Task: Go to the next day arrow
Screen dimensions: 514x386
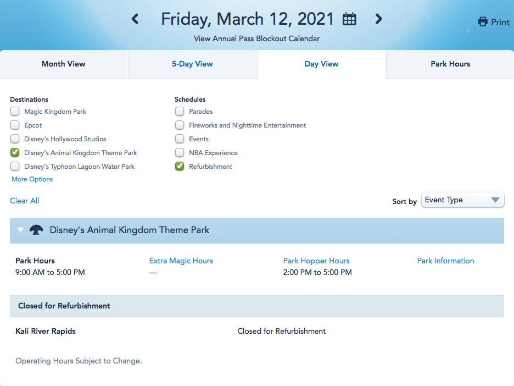Action: [x=378, y=19]
